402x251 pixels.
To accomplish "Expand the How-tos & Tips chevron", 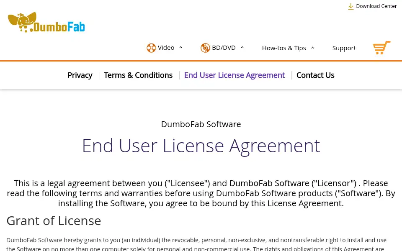I will click(312, 48).
